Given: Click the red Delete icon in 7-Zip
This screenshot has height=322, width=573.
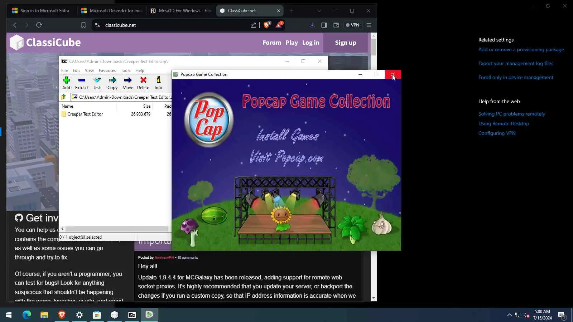Looking at the screenshot, I should pos(143,83).
